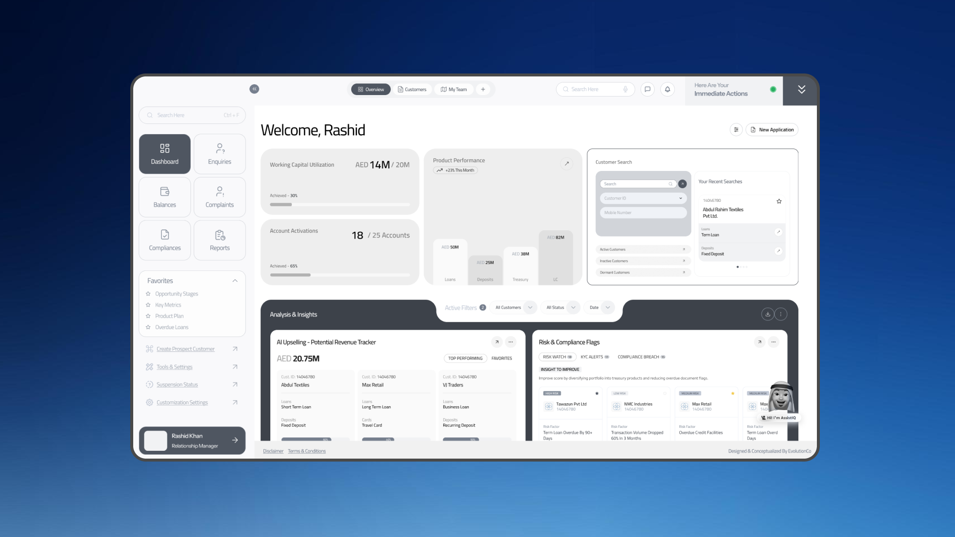
Task: Collapse the sidebar with double-chevron icon
Action: tap(254, 89)
